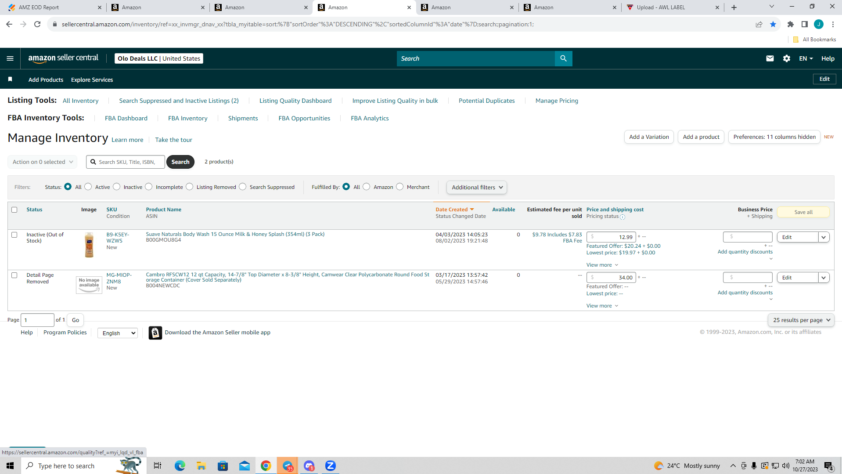The image size is (842, 474).
Task: Open the settings gear icon
Action: [786, 58]
